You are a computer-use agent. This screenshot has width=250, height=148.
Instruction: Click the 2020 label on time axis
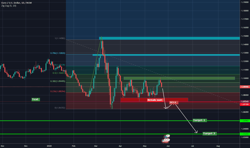point(49,146)
